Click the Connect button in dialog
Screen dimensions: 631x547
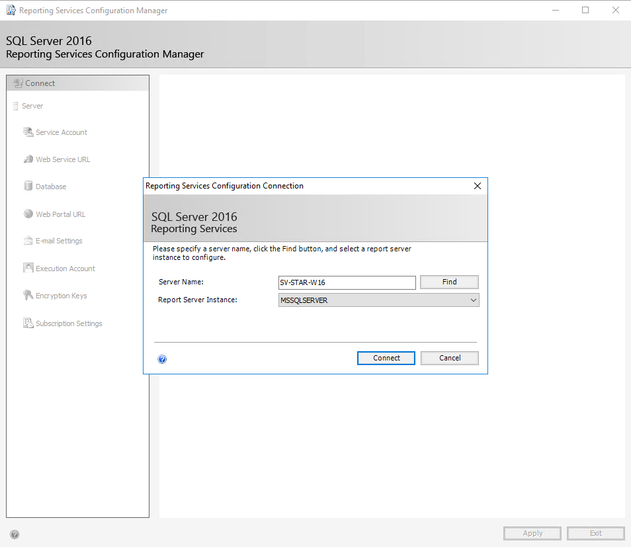(x=386, y=358)
